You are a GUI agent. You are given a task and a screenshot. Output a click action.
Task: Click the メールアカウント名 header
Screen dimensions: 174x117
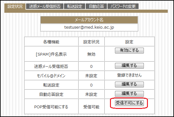[89, 20]
